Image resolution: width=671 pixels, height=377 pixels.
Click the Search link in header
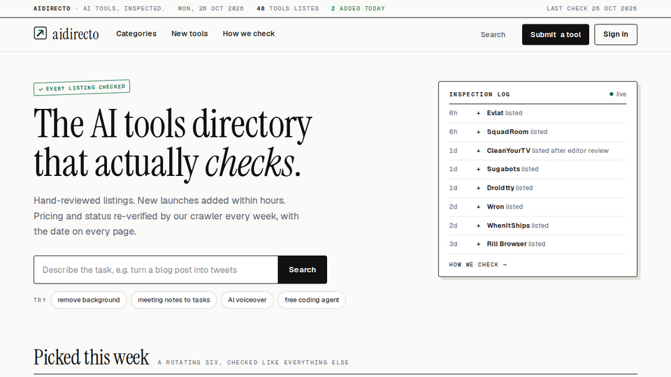[493, 35]
